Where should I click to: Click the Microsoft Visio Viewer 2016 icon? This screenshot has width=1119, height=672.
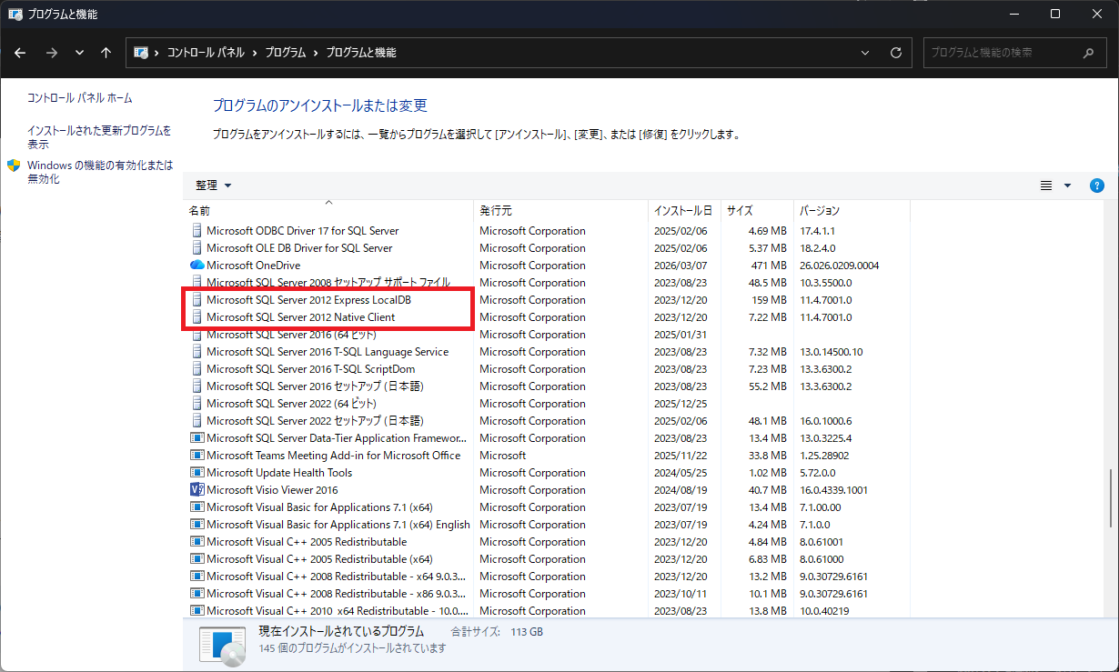pyautogui.click(x=197, y=490)
